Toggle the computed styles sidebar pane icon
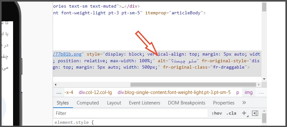 (x=255, y=113)
